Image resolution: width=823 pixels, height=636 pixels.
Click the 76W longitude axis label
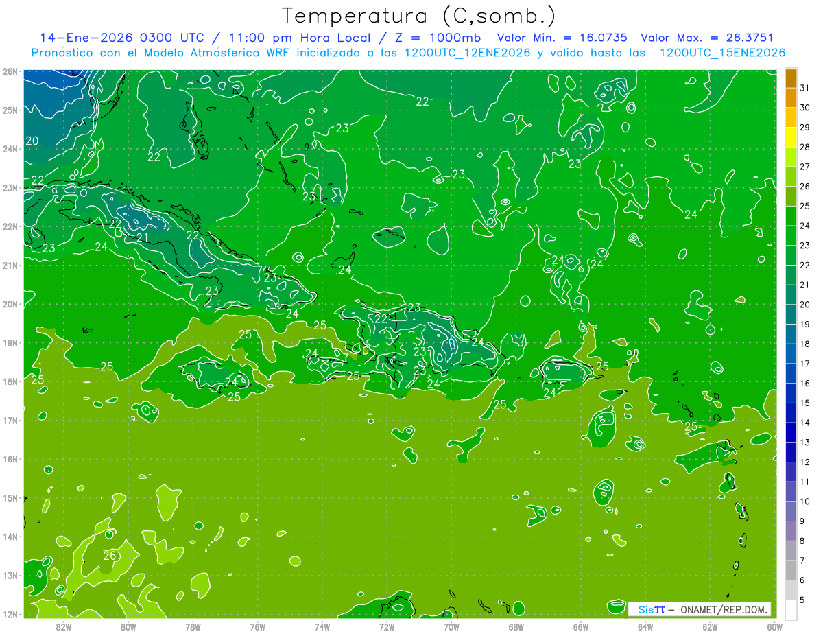(x=257, y=626)
